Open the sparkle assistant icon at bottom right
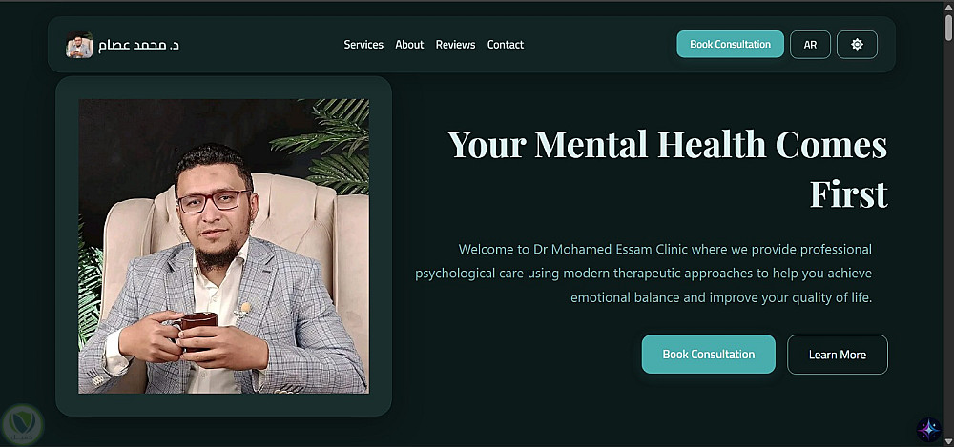Viewport: 954px width, 447px height. point(928,429)
